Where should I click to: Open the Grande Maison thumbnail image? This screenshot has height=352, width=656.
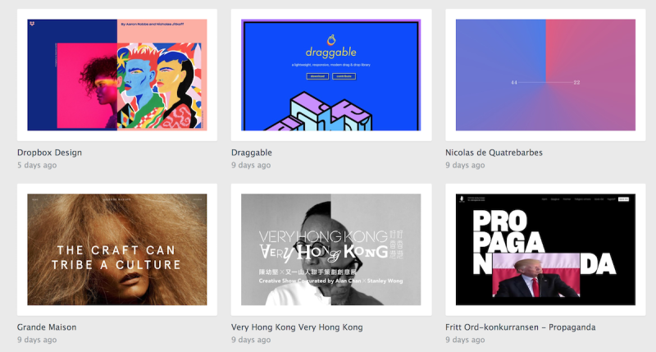point(117,249)
